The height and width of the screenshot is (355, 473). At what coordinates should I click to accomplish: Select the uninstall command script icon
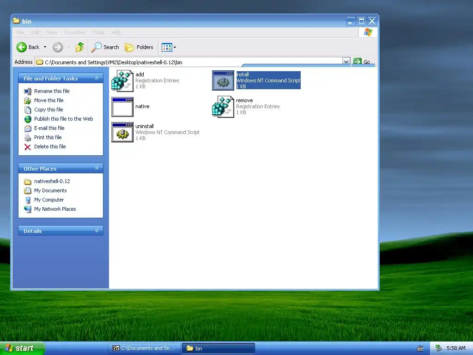(x=122, y=132)
